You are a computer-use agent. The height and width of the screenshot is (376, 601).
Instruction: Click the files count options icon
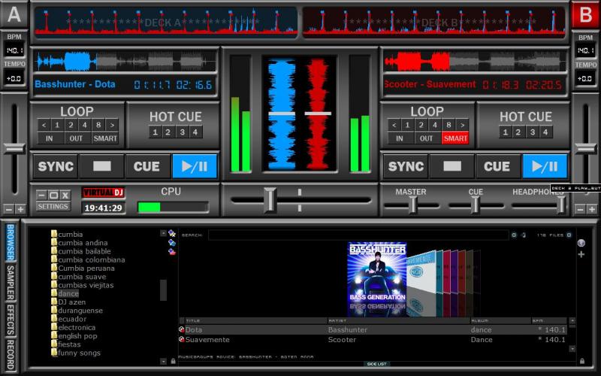pyautogui.click(x=569, y=235)
